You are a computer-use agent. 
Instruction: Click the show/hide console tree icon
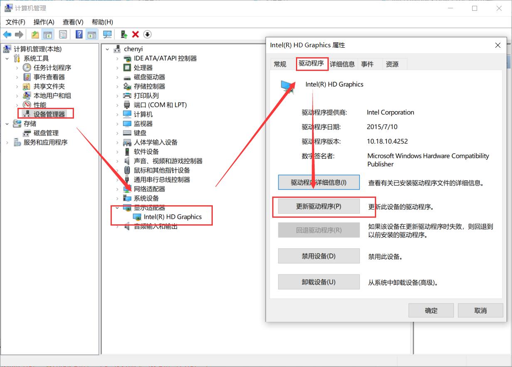point(48,34)
